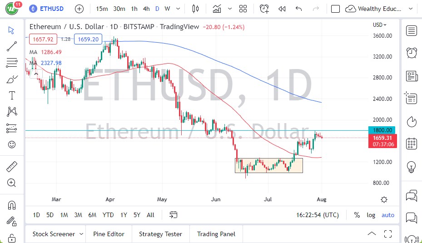The width and height of the screenshot is (422, 243).
Task: Open the watchlist panel icon
Action: coord(412,30)
